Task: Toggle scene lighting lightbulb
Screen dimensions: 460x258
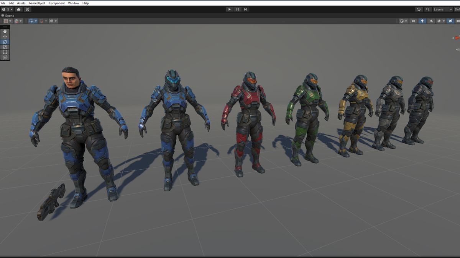Action: [x=422, y=21]
